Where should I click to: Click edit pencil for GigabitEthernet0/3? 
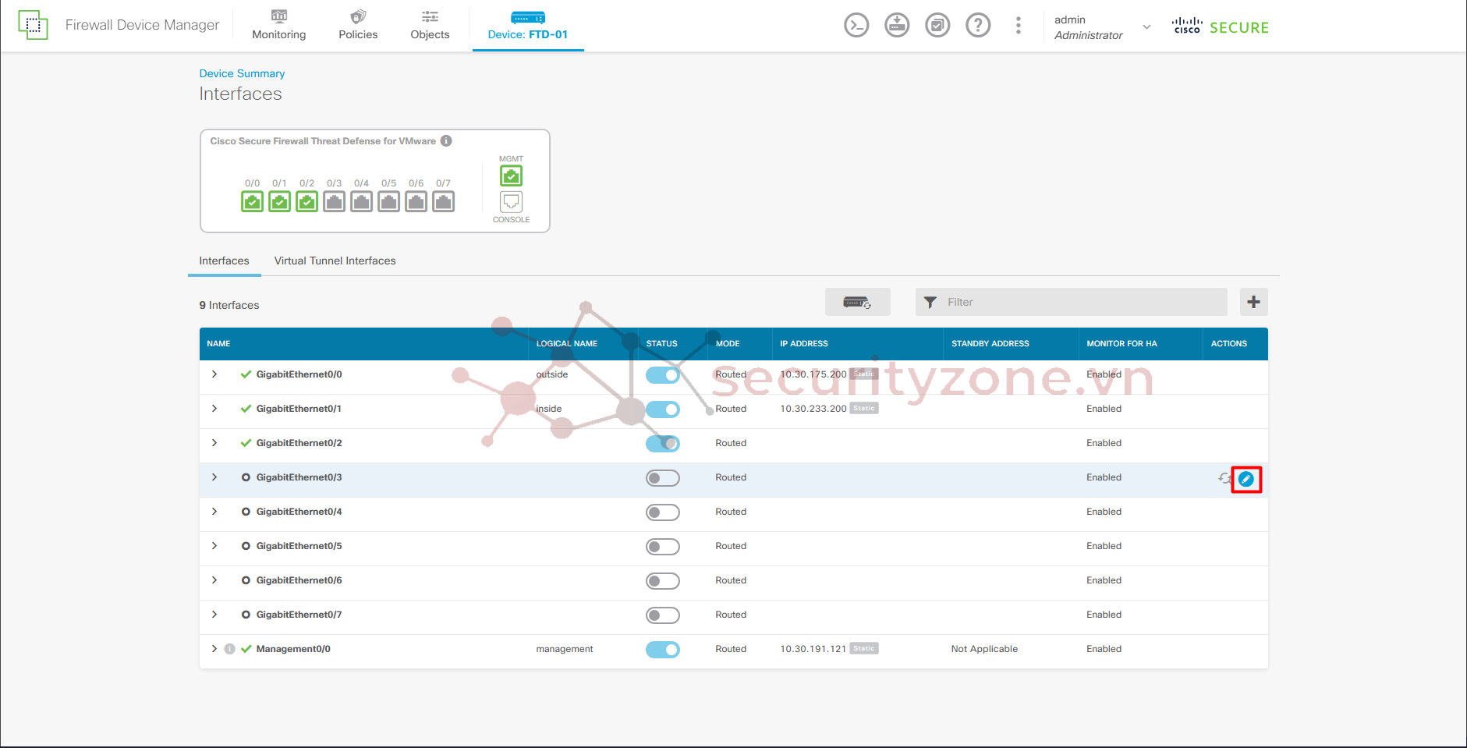point(1246,479)
